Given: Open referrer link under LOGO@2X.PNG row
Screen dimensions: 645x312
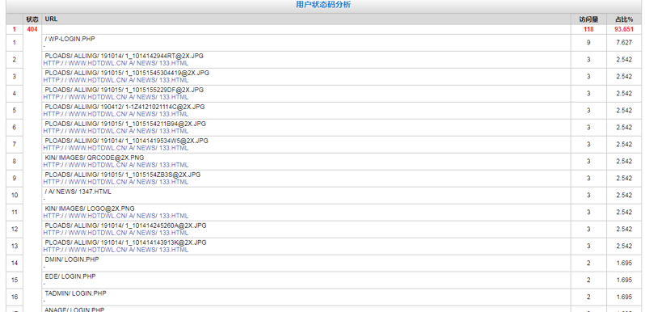Looking at the screenshot, I should click(116, 216).
